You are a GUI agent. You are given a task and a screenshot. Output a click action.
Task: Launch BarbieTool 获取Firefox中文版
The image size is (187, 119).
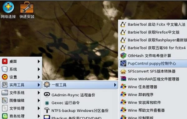153,32
